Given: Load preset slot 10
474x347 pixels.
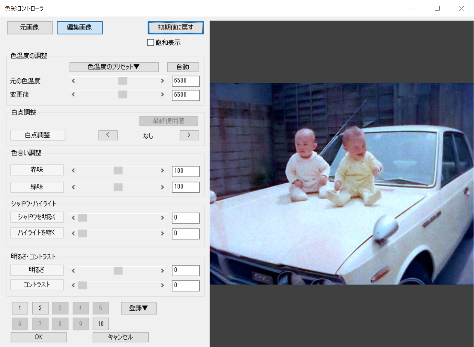Looking at the screenshot, I should [100, 324].
